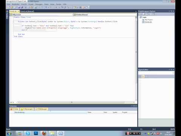Screen dimensions: 181x136
Task: Open the Ansicht menu
Action: (24, 4)
